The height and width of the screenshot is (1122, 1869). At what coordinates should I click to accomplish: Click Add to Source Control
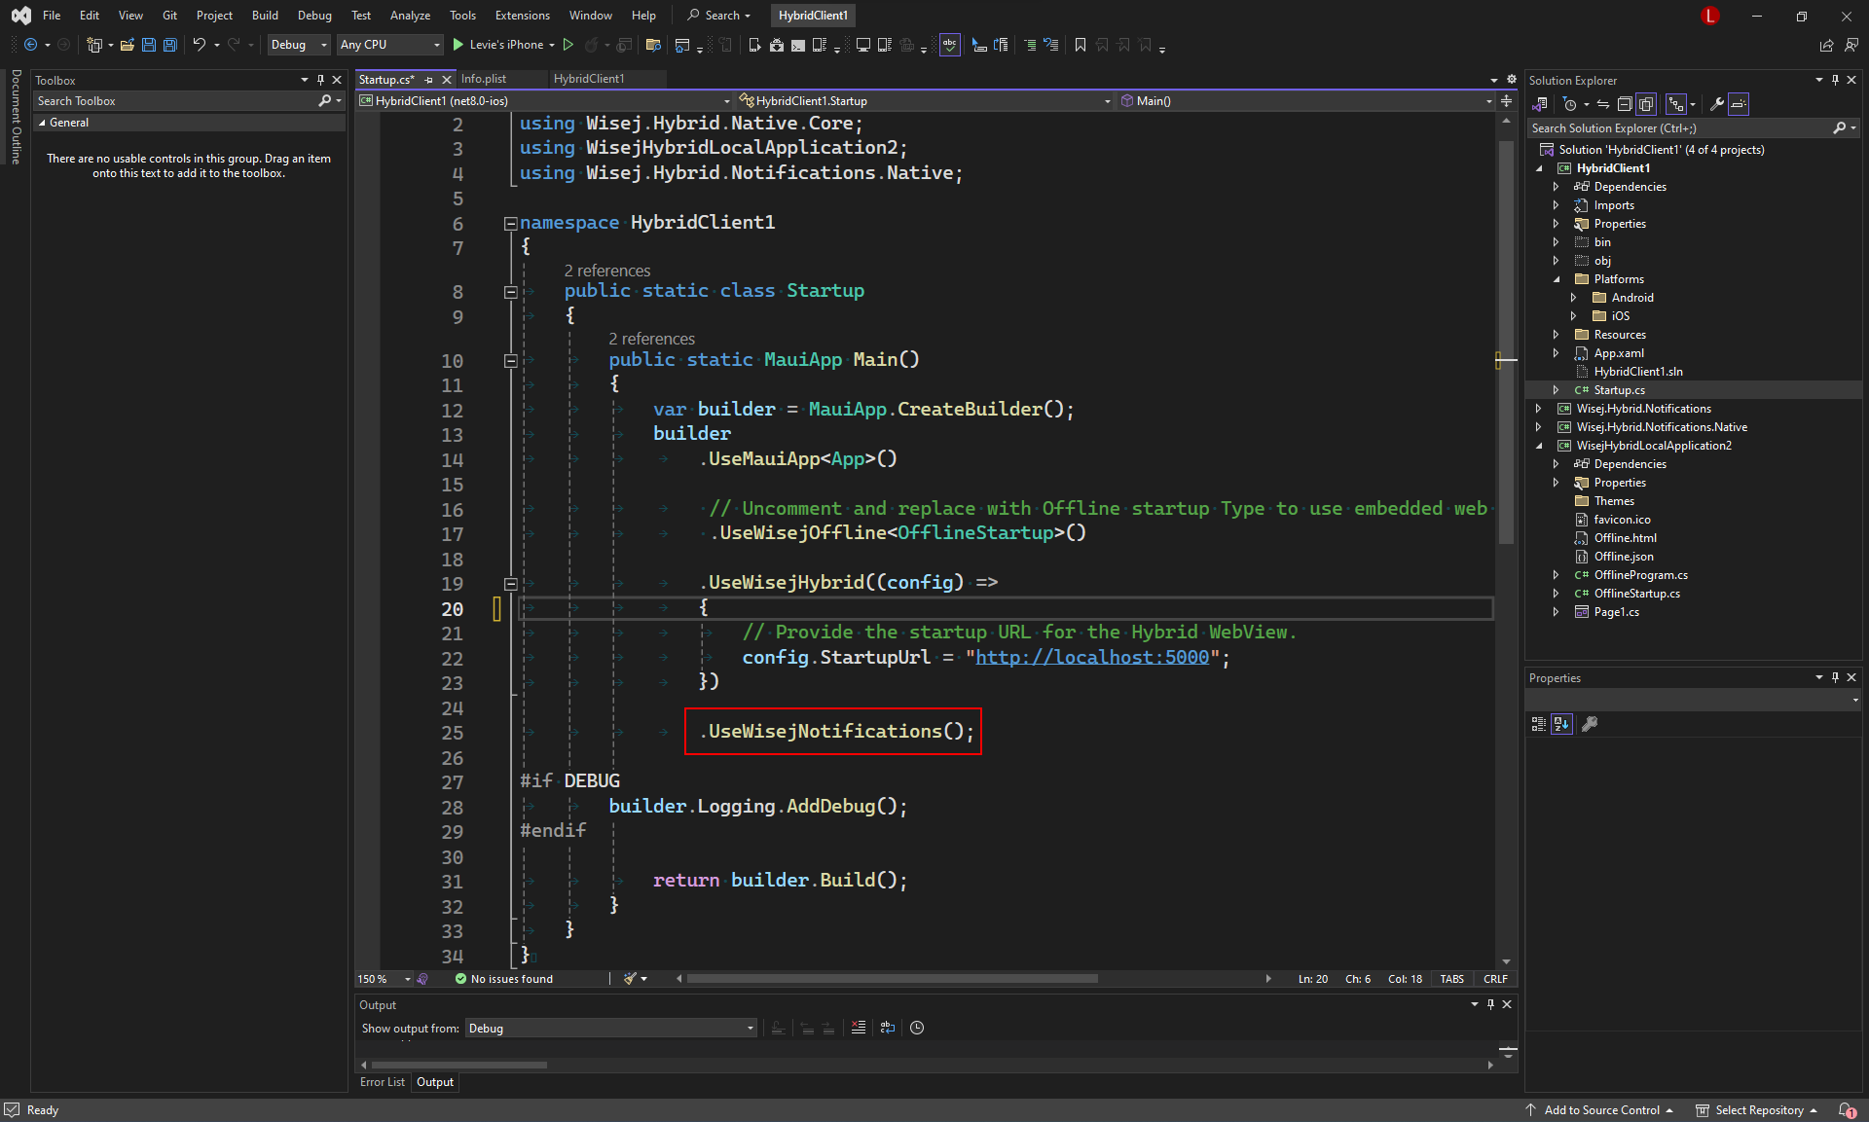pyautogui.click(x=1599, y=1110)
